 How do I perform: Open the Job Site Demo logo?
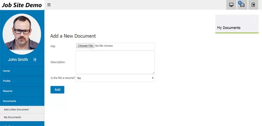(22, 5)
